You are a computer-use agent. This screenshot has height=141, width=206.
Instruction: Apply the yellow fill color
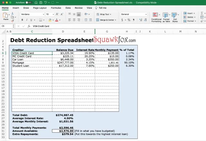coord(50,20)
